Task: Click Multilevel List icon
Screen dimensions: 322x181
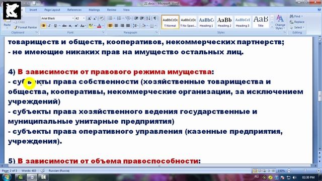Action: (128, 19)
